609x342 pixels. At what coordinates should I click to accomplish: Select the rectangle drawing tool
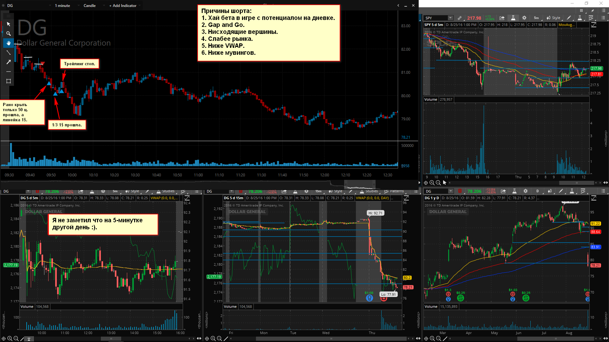point(9,81)
